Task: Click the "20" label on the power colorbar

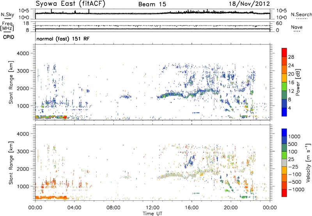Action: (291, 74)
